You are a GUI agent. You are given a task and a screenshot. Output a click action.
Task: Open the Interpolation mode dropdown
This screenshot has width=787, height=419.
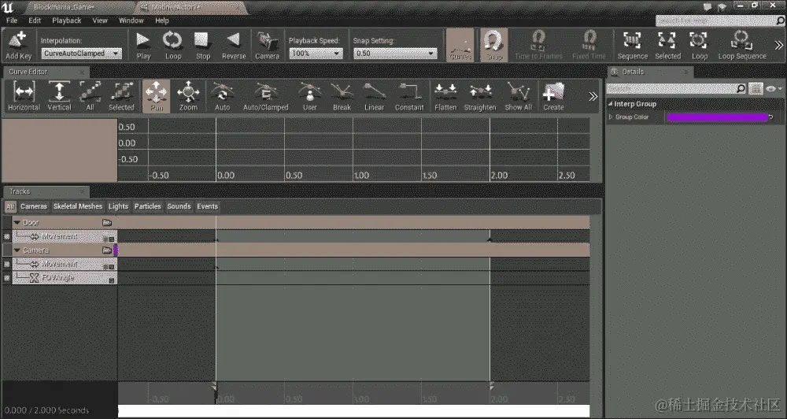tap(81, 54)
